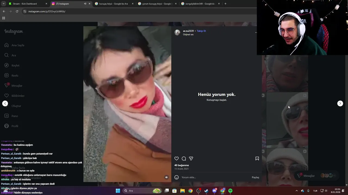Click the taskbar microphone icon
Screen dimensions: 348x195
[x=308, y=191]
